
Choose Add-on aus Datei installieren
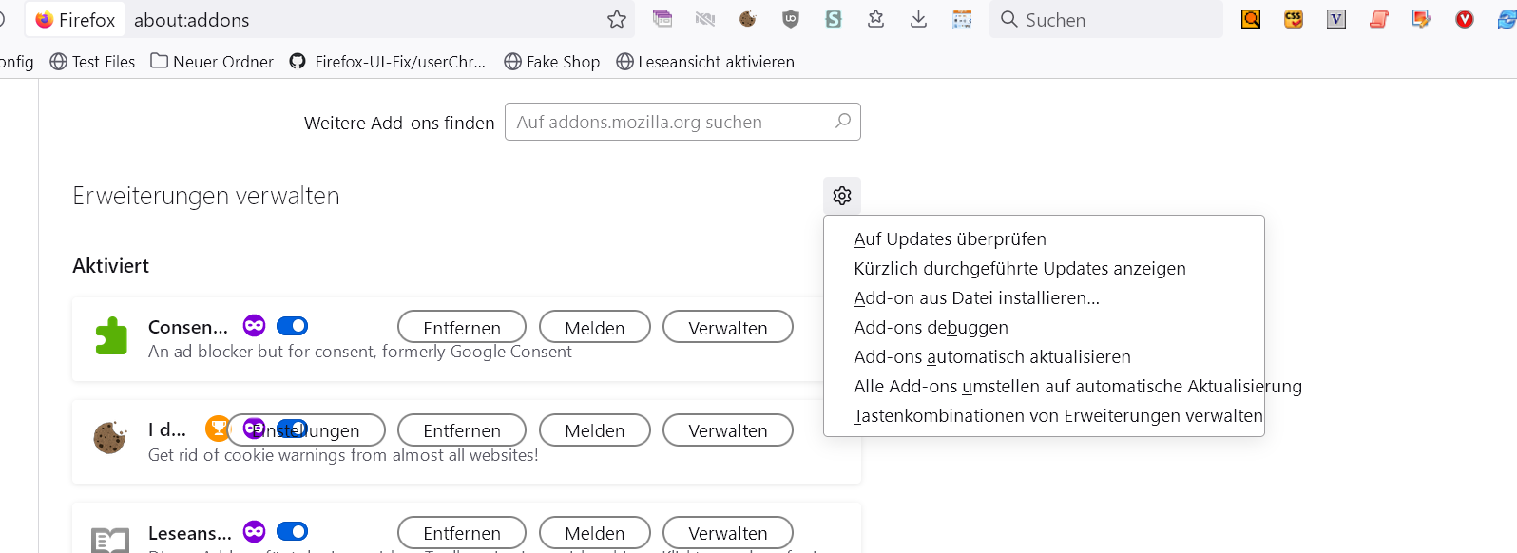[x=976, y=298]
